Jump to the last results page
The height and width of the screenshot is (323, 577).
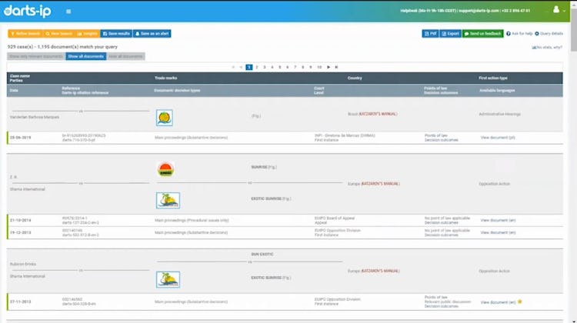[336, 68]
